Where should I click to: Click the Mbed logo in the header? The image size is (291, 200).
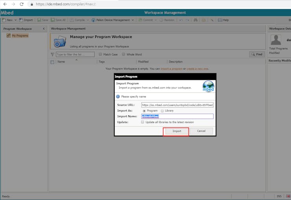[7, 13]
